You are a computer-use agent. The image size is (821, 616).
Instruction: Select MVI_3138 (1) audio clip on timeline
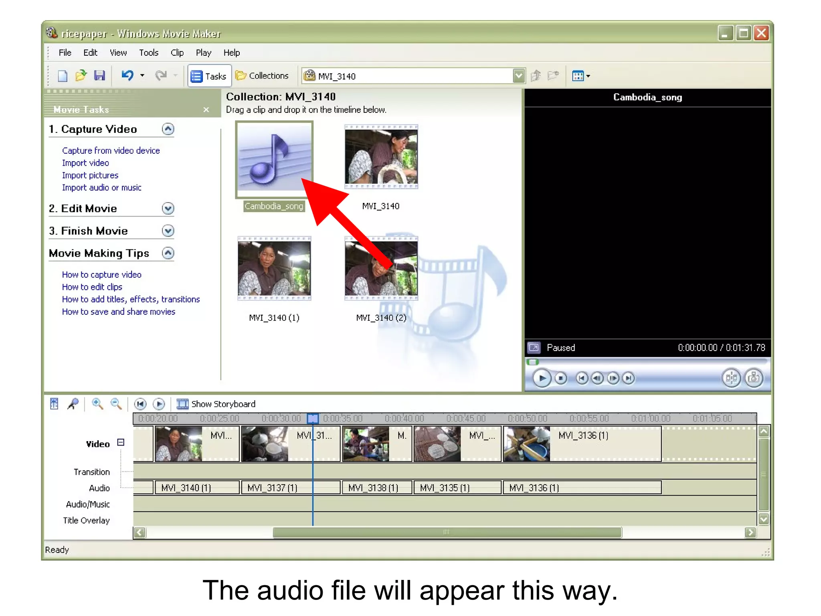pos(377,488)
